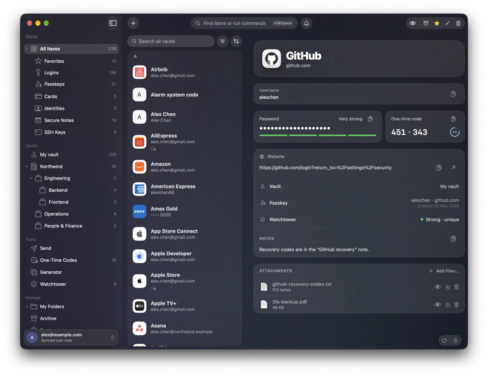Copy the password
488x376 pixels.
coord(370,119)
